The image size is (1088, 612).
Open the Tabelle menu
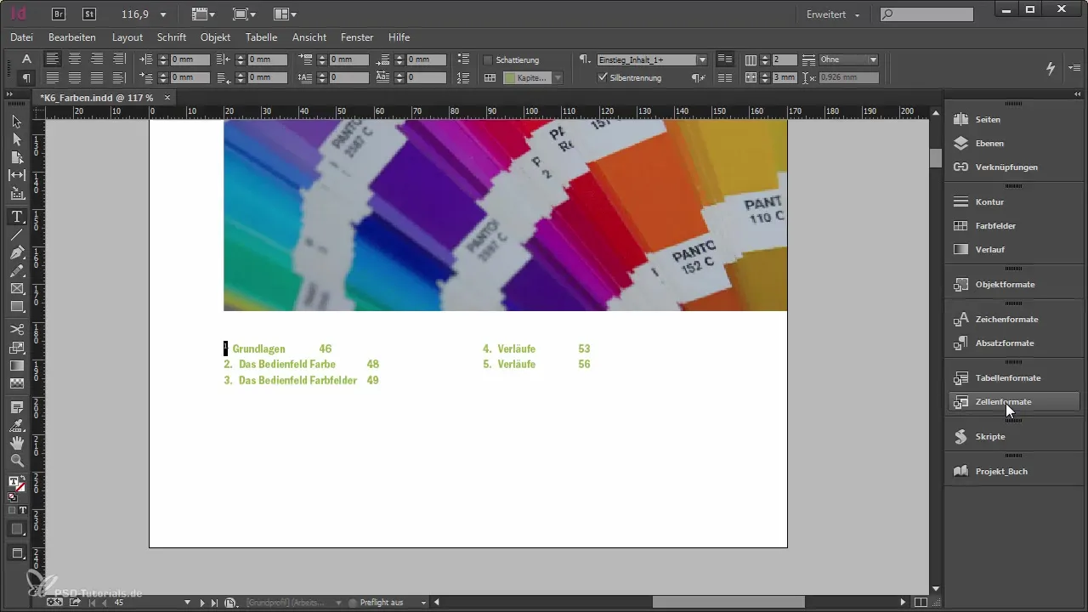pyautogui.click(x=261, y=37)
